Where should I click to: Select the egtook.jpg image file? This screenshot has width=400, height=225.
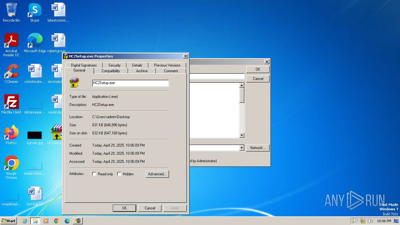pyautogui.click(x=35, y=137)
